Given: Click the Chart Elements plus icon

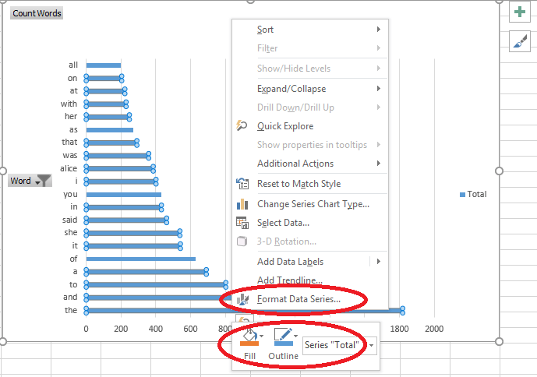Looking at the screenshot, I should [x=520, y=12].
